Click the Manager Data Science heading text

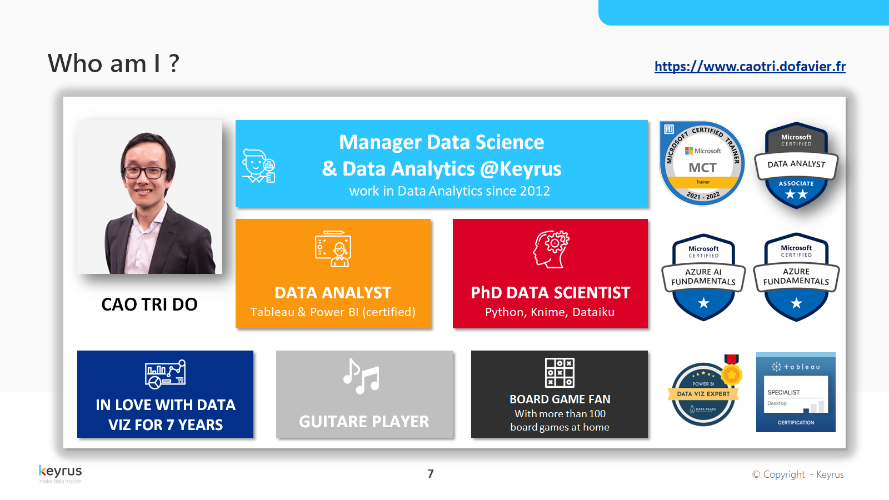pyautogui.click(x=442, y=156)
